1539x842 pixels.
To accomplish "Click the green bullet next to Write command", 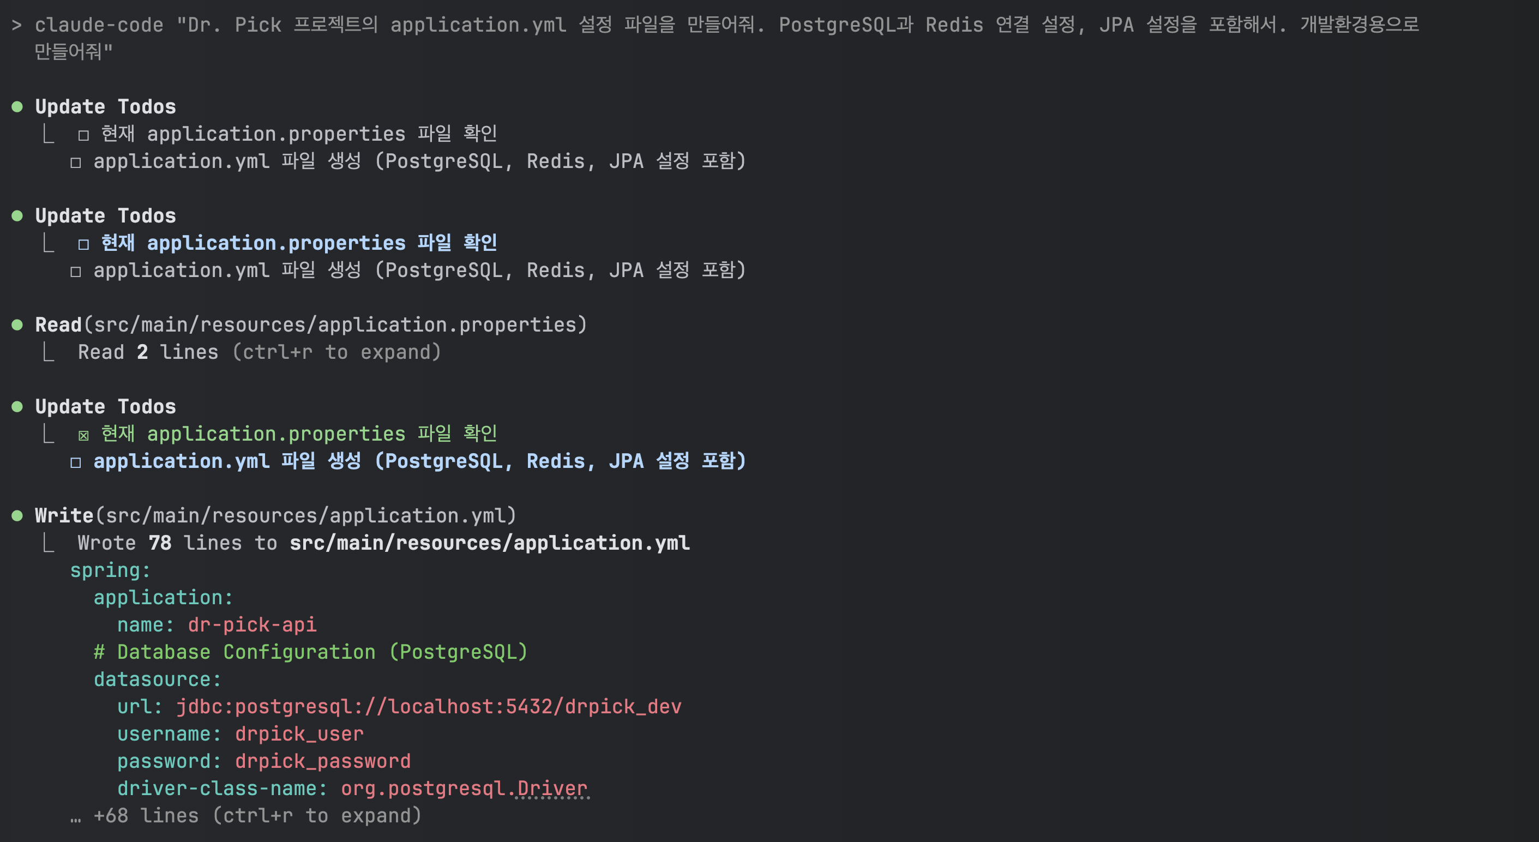I will (17, 516).
